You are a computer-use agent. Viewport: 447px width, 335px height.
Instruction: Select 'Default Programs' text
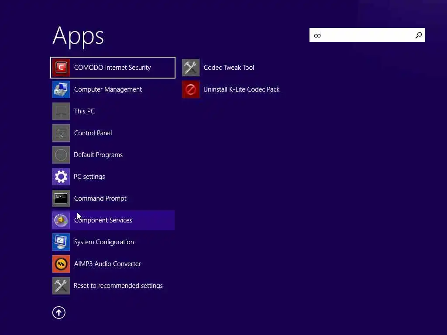[98, 155]
